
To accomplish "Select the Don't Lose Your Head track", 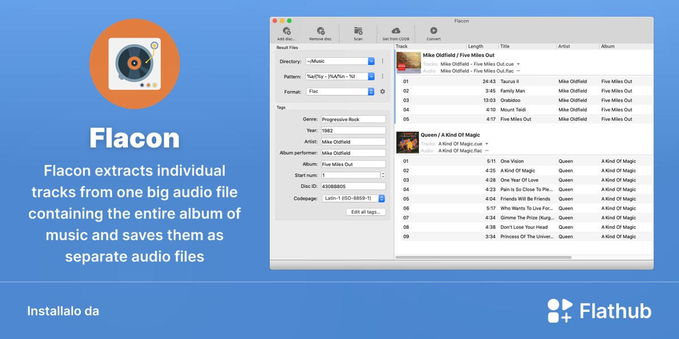I will pyautogui.click(x=527, y=227).
